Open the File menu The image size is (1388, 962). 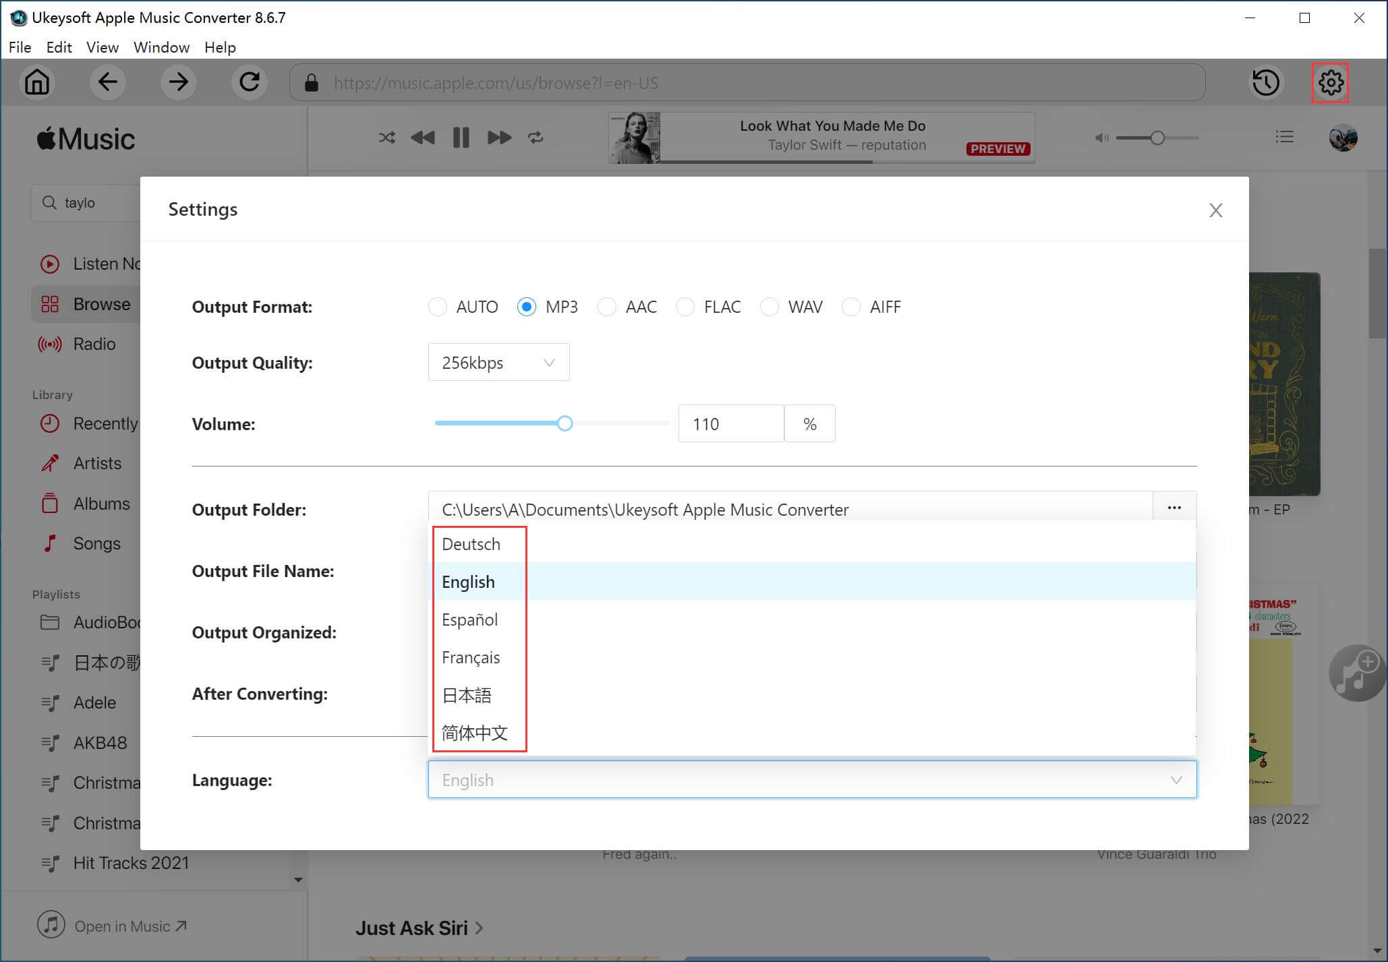click(x=20, y=47)
